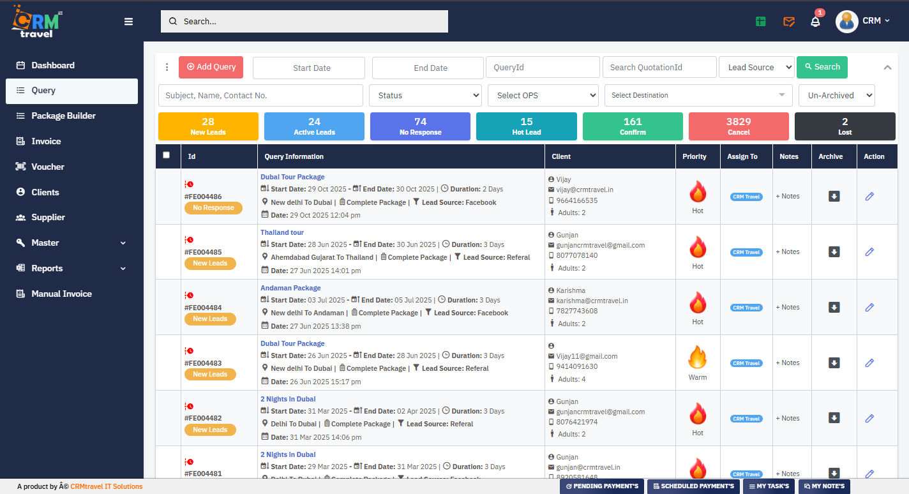Edit query FE004486 with pencil icon
This screenshot has height=494, width=909.
tap(869, 197)
